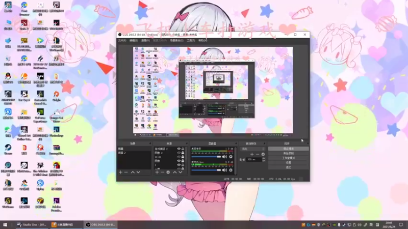Open the Among Us desktop icon

pos(57,169)
